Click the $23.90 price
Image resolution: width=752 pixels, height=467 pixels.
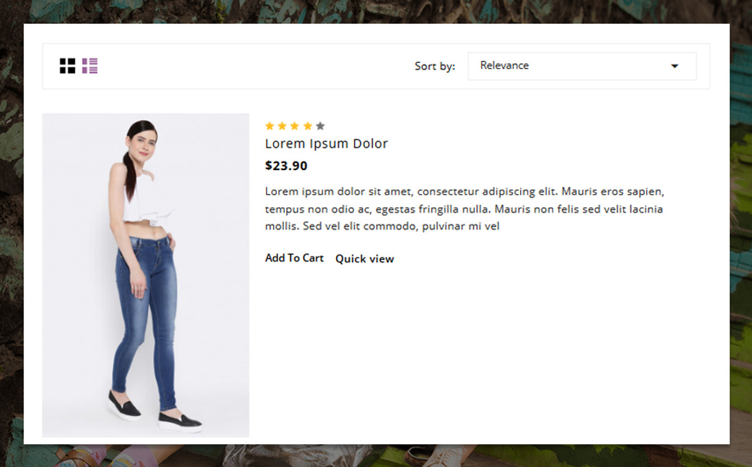coord(286,166)
